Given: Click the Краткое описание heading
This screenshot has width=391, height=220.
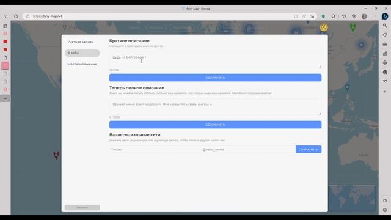Looking at the screenshot, I should [129, 41].
